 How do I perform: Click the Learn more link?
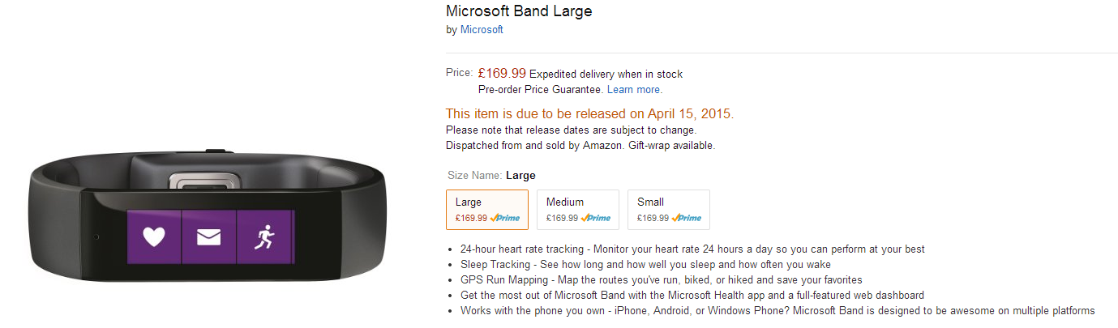(x=634, y=90)
